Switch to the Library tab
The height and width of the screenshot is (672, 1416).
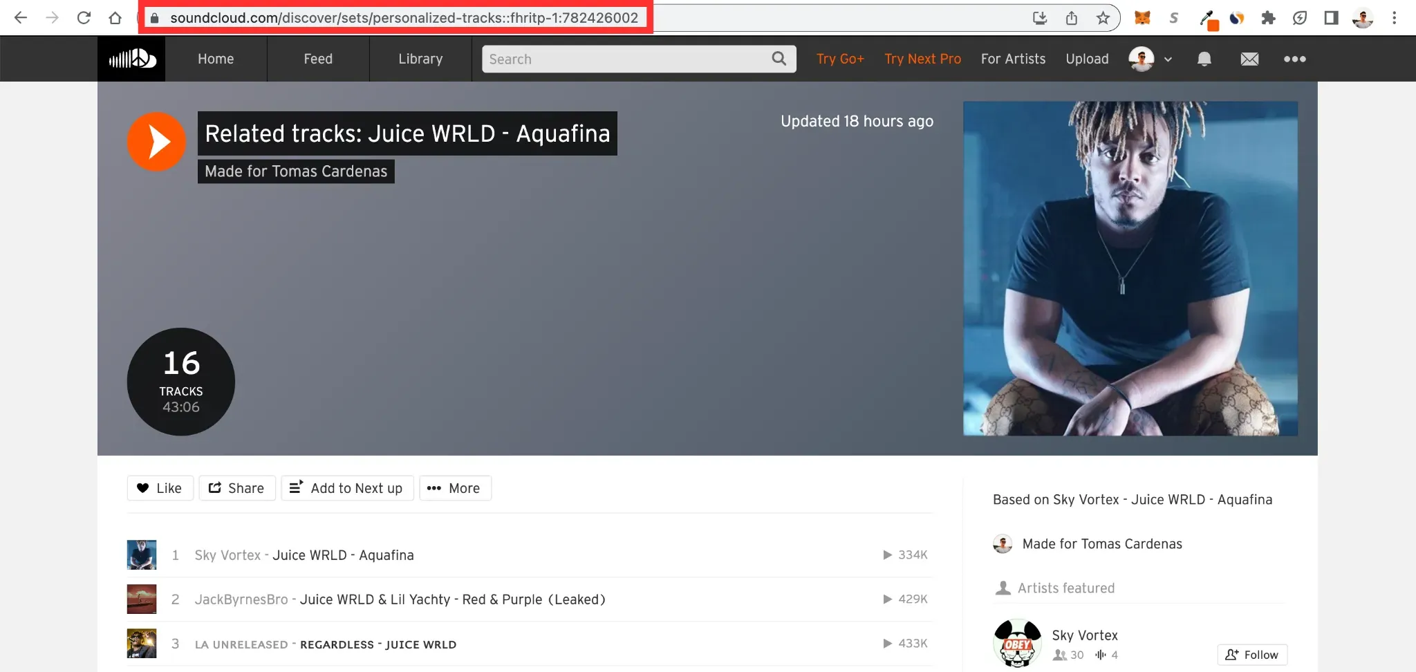420,59
